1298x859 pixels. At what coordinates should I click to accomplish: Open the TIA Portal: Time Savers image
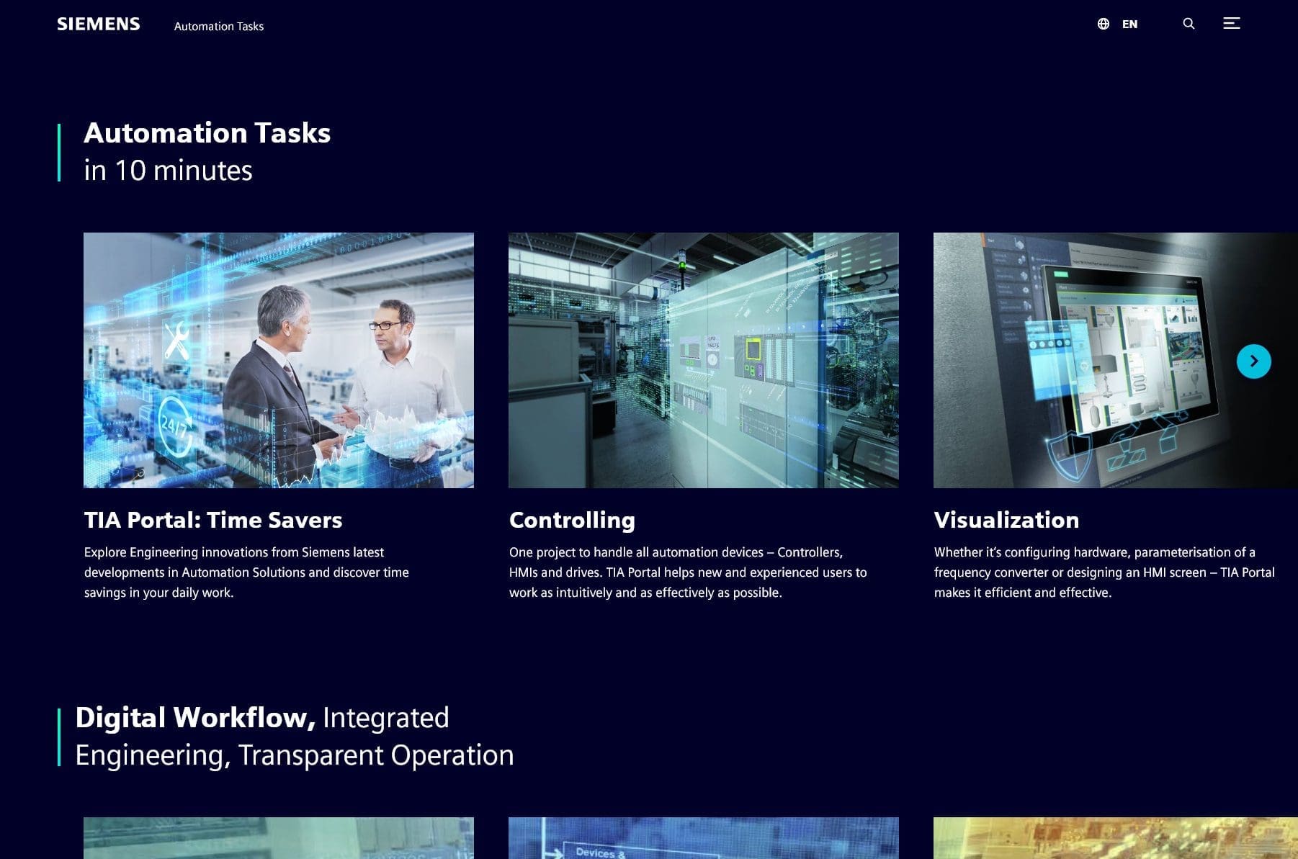tap(279, 360)
